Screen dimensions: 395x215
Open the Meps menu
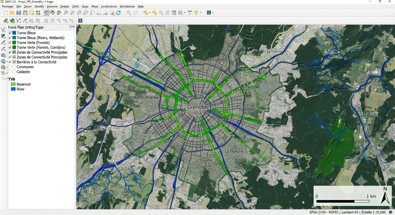[x=95, y=6]
